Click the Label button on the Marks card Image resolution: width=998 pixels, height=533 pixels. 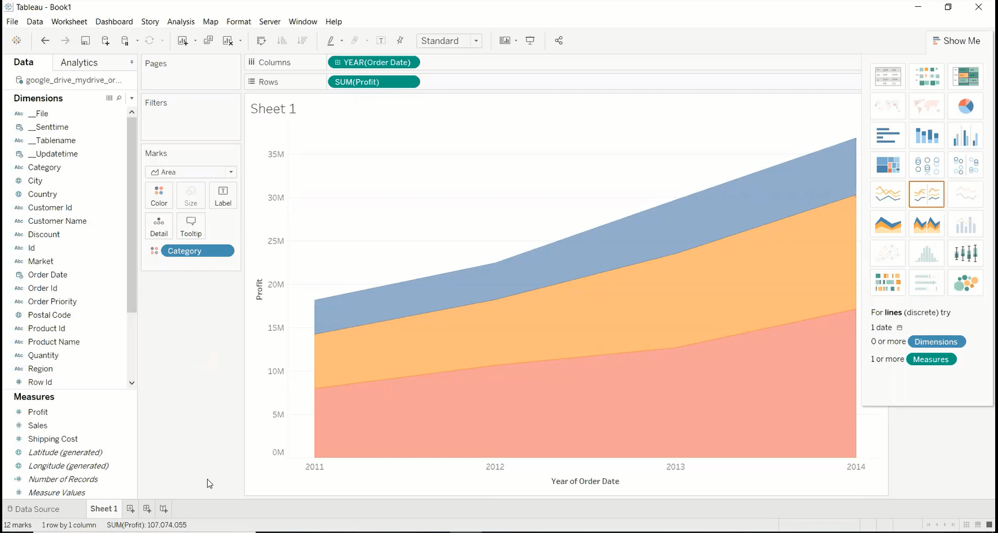pyautogui.click(x=223, y=196)
